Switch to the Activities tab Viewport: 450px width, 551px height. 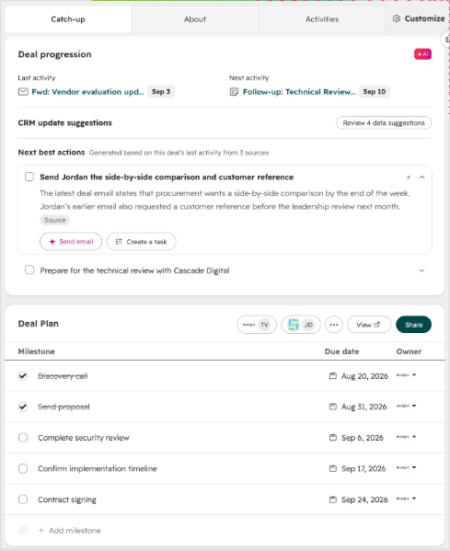click(322, 19)
